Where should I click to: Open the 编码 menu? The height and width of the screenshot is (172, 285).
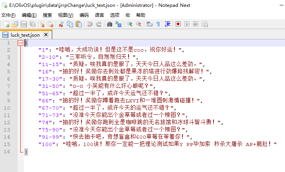point(84,15)
